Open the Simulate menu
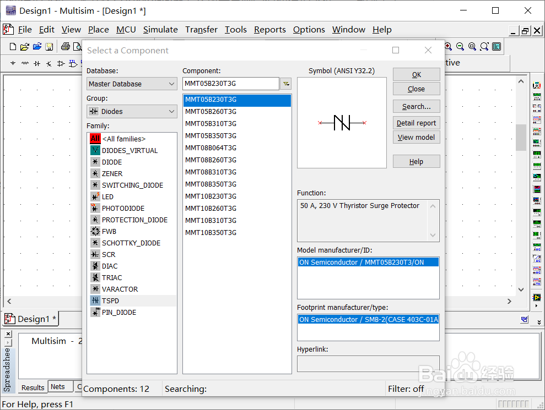The image size is (545, 410). point(160,30)
